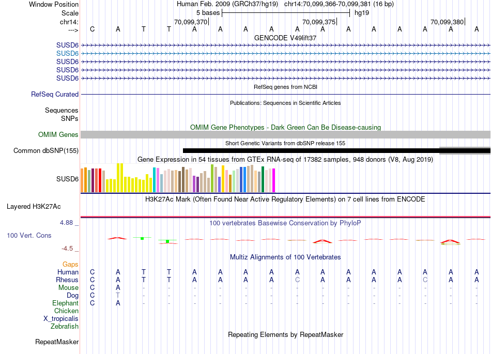
Task: Click the 70,099,380 position marker
Action: (x=447, y=22)
